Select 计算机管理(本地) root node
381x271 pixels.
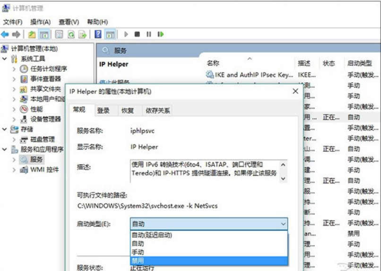[x=34, y=49]
